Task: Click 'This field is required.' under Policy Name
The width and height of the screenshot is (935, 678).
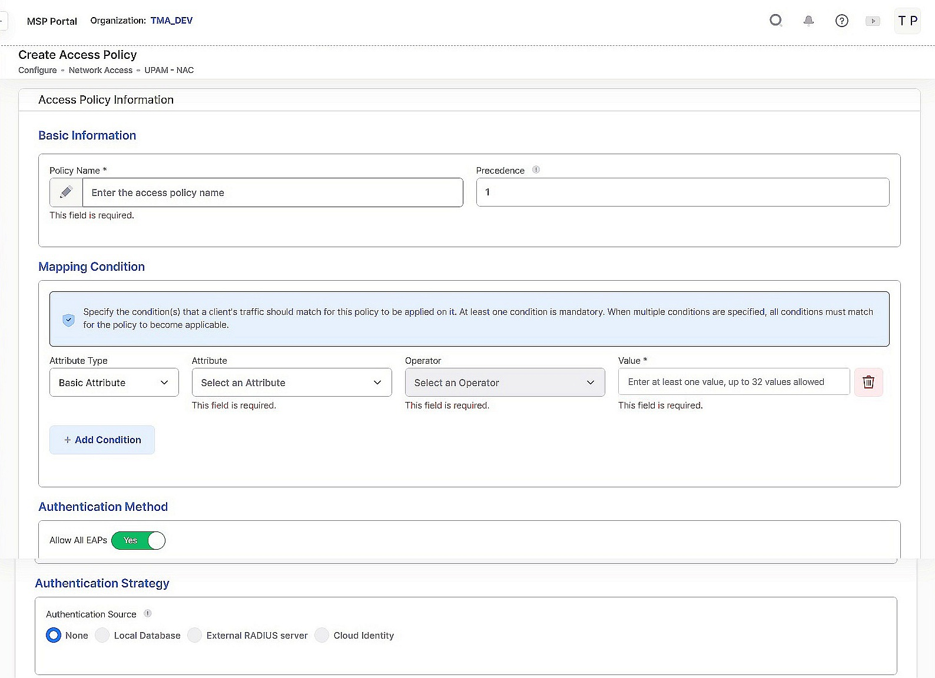Action: (92, 215)
